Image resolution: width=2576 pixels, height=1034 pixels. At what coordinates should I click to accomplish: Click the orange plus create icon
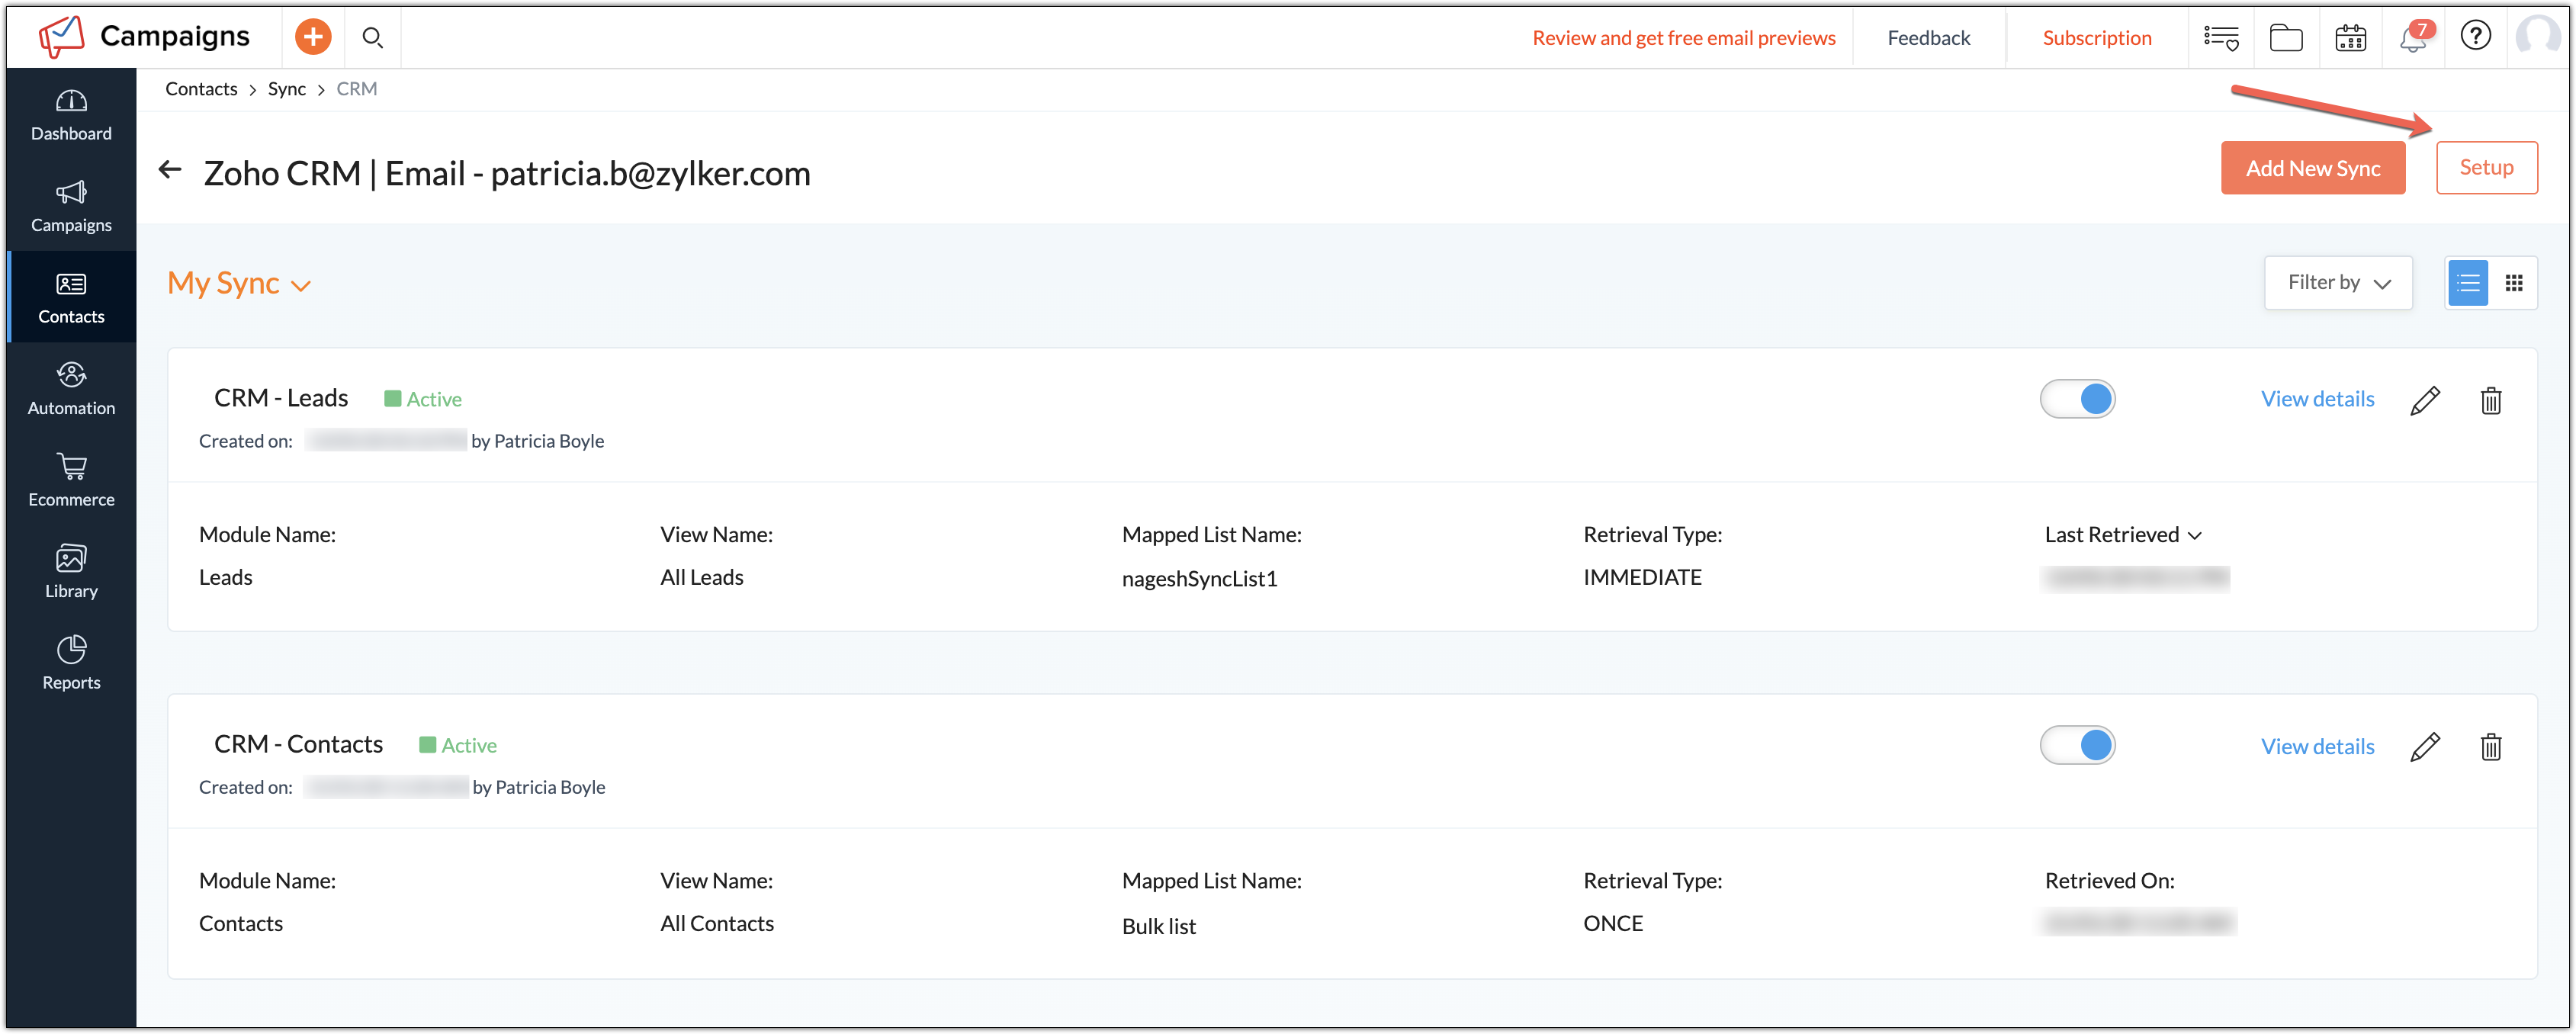(313, 38)
